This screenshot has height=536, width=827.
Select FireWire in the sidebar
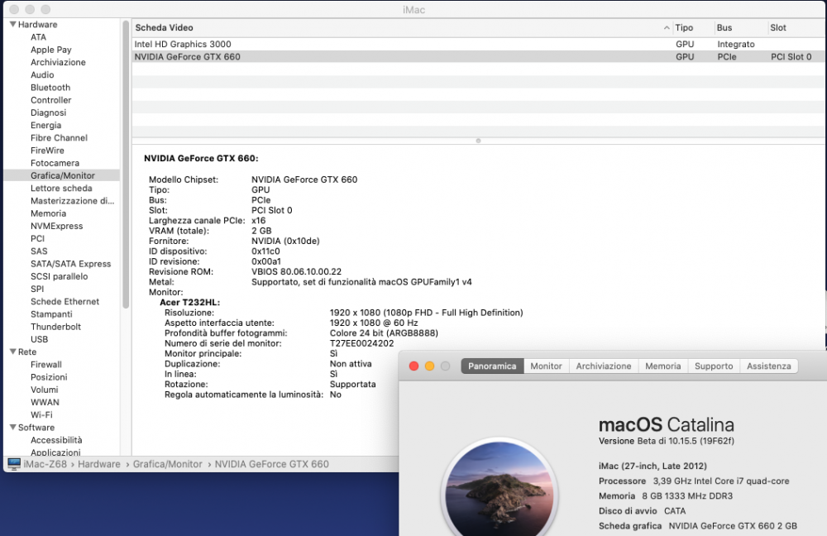tap(47, 151)
